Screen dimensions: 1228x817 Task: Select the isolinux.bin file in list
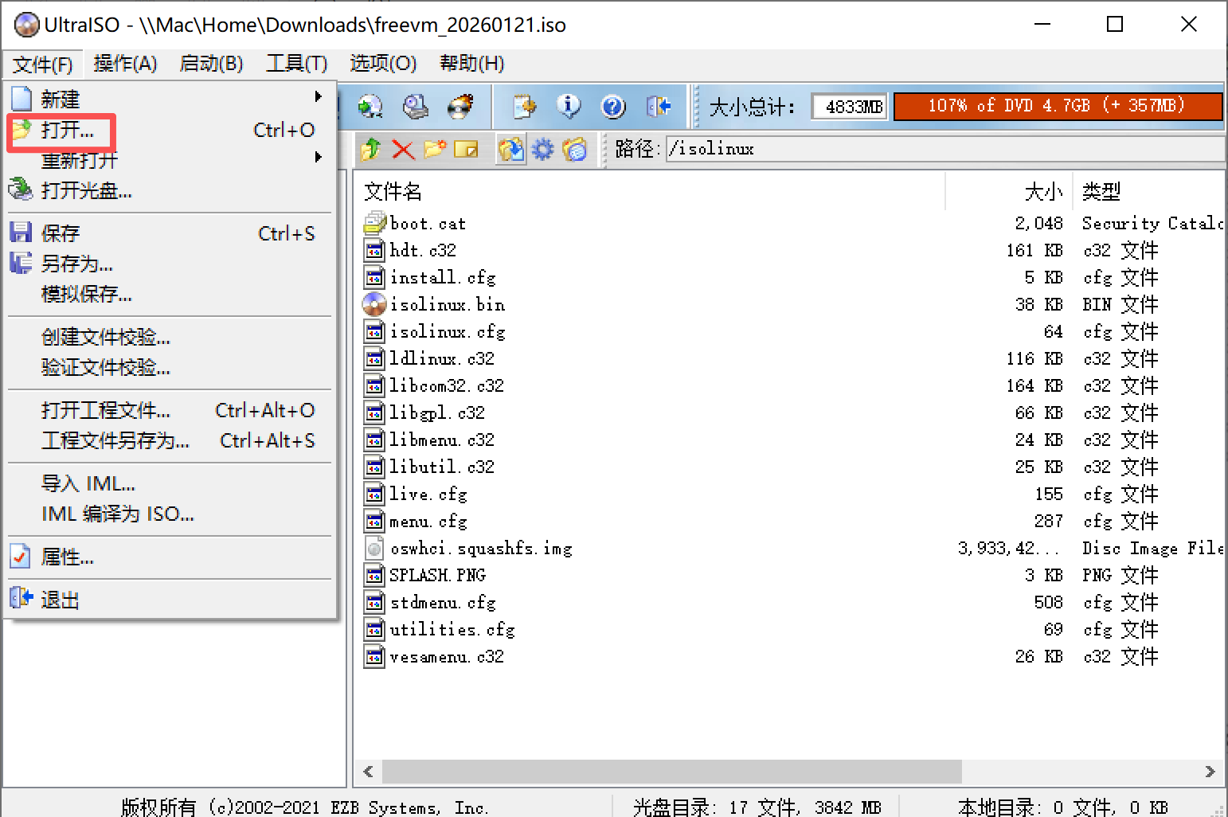447,305
